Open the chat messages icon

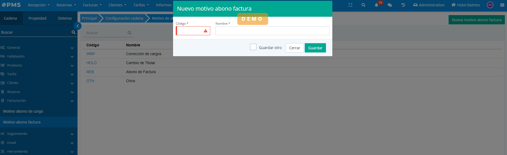[x=390, y=5]
